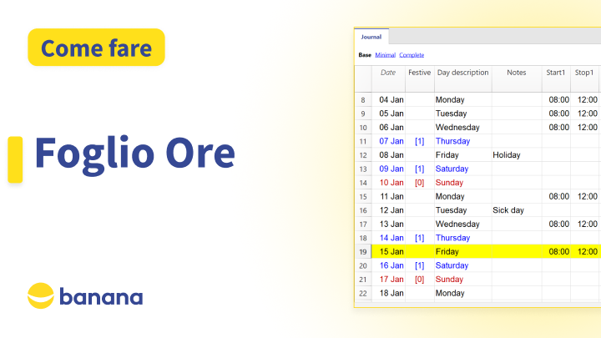The image size is (601, 338).
Task: Click the '06 Jan' date cell
Action: tap(389, 128)
